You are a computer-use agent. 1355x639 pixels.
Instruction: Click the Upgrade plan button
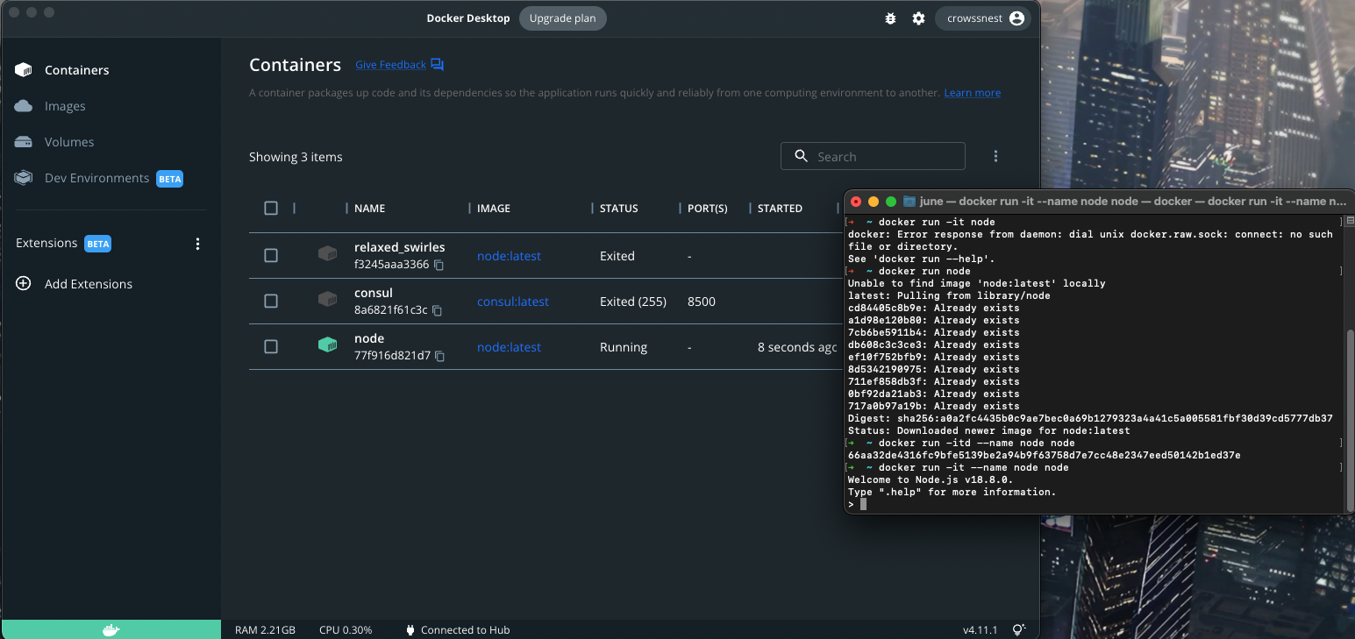(x=562, y=18)
